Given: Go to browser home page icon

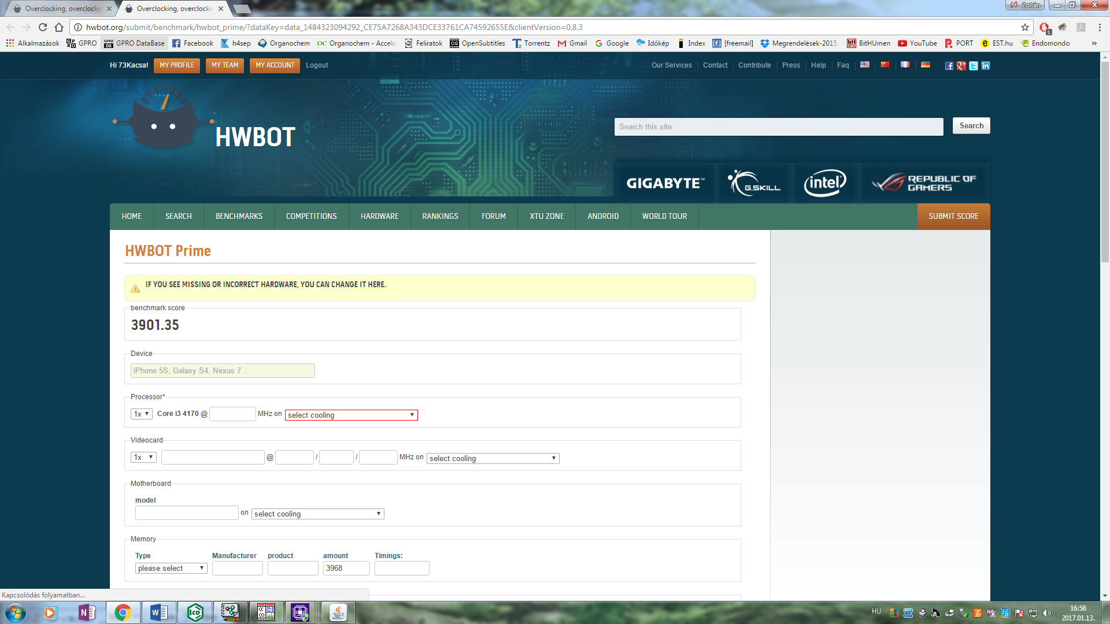Looking at the screenshot, I should coord(59,27).
